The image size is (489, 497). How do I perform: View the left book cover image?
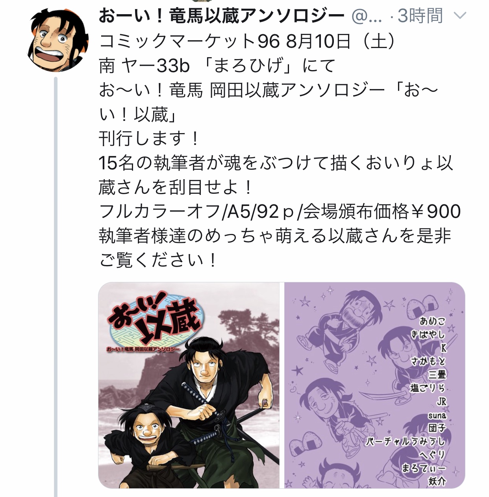(189, 385)
